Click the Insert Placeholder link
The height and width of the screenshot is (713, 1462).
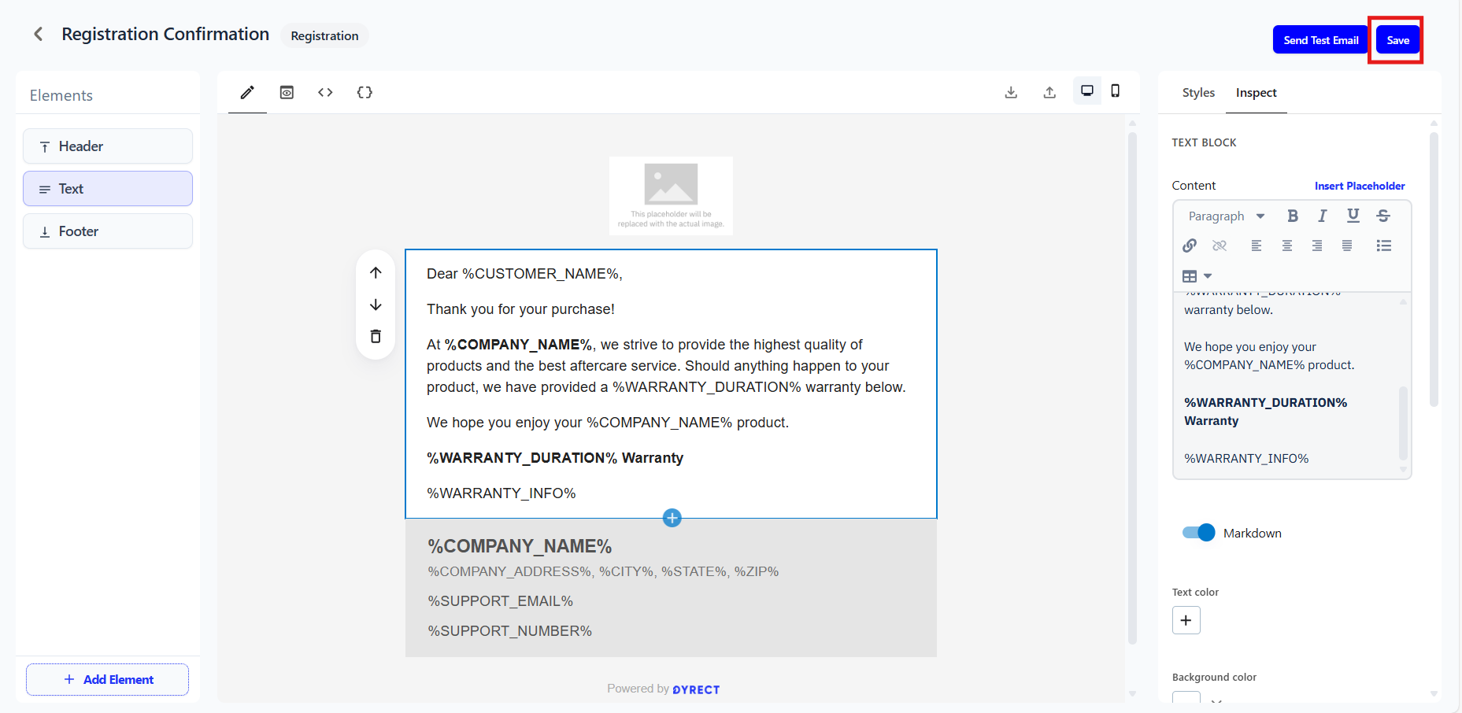[1359, 186]
